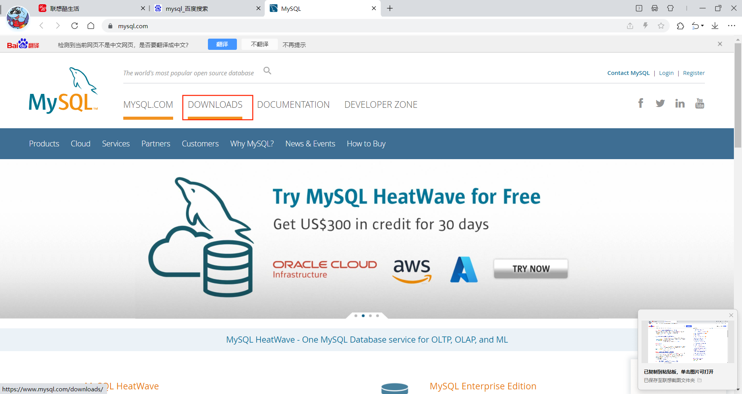The image size is (742, 394).
Task: Click the Register link
Action: coord(694,73)
